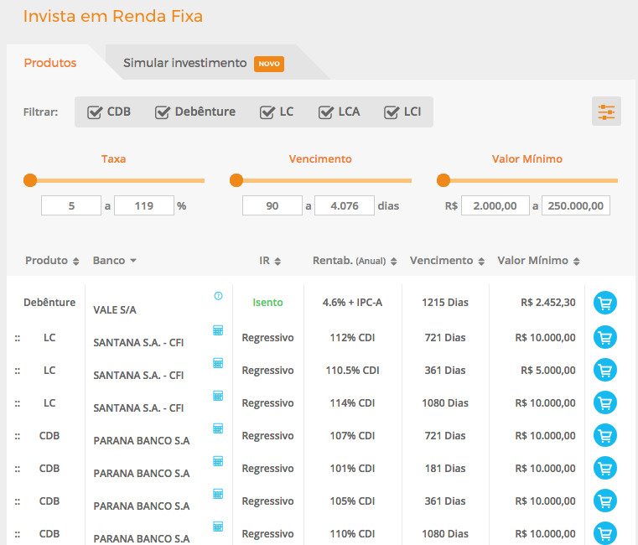
Task: Sort results by Valor Mínimo header
Action: pyautogui.click(x=538, y=261)
